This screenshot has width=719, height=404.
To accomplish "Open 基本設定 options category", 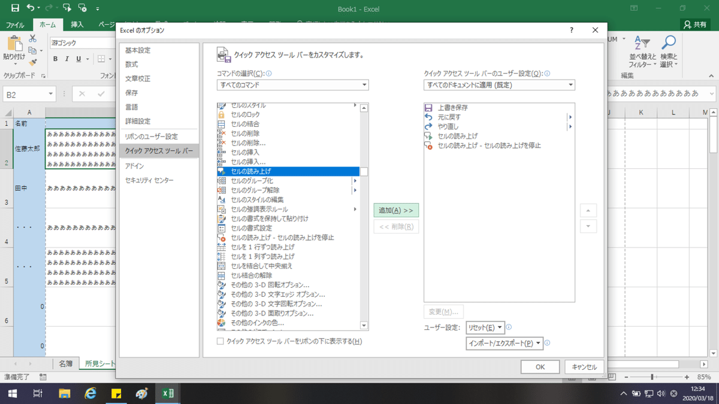I will (138, 50).
